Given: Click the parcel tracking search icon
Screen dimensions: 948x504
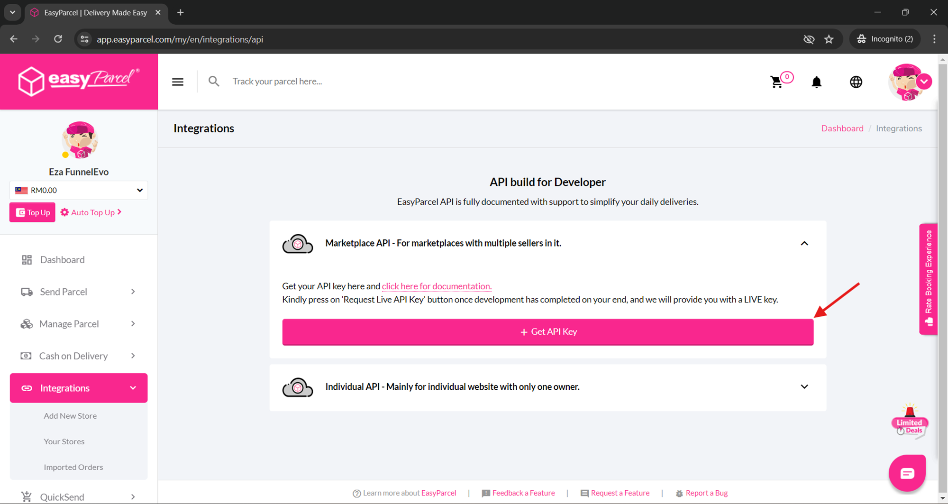Looking at the screenshot, I should 214,82.
